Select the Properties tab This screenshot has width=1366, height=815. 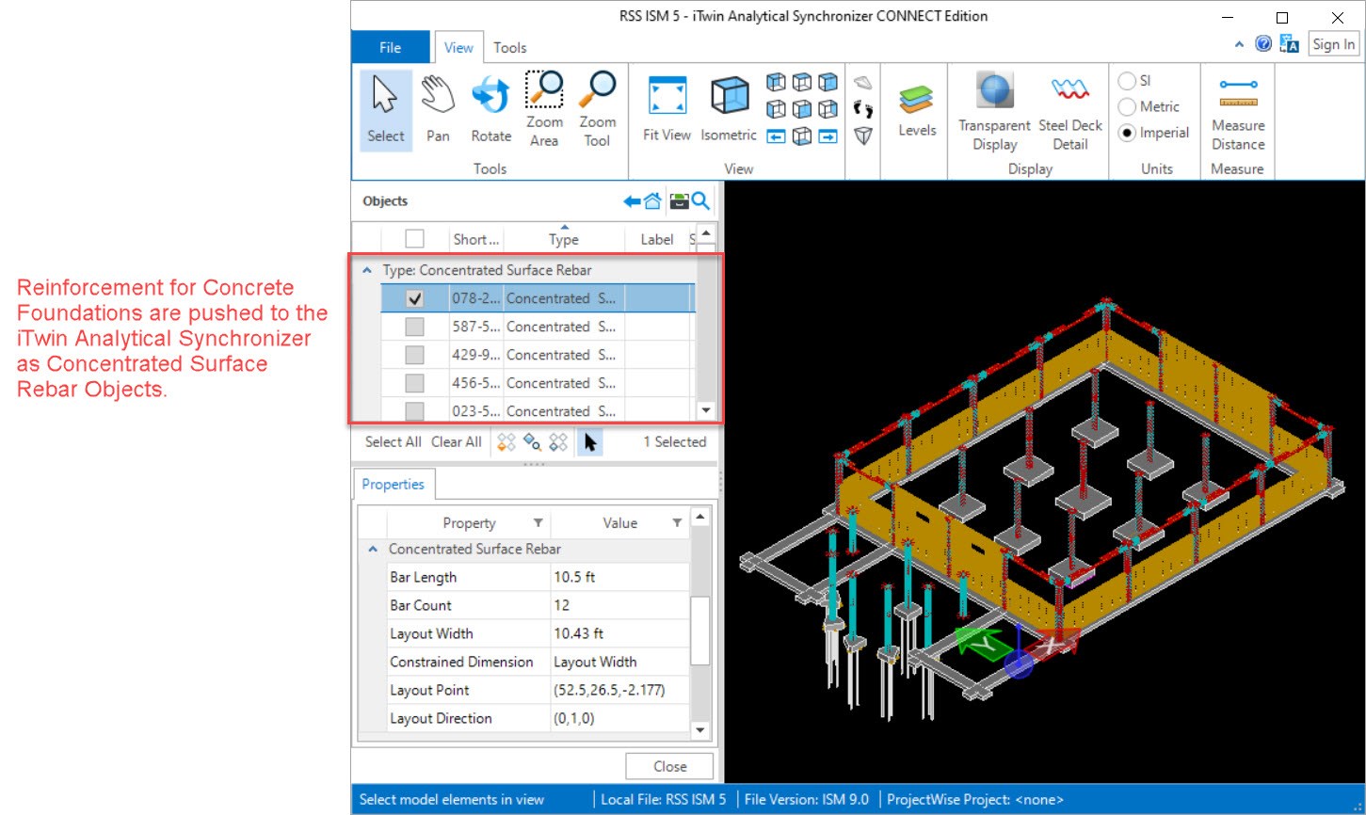click(x=393, y=485)
